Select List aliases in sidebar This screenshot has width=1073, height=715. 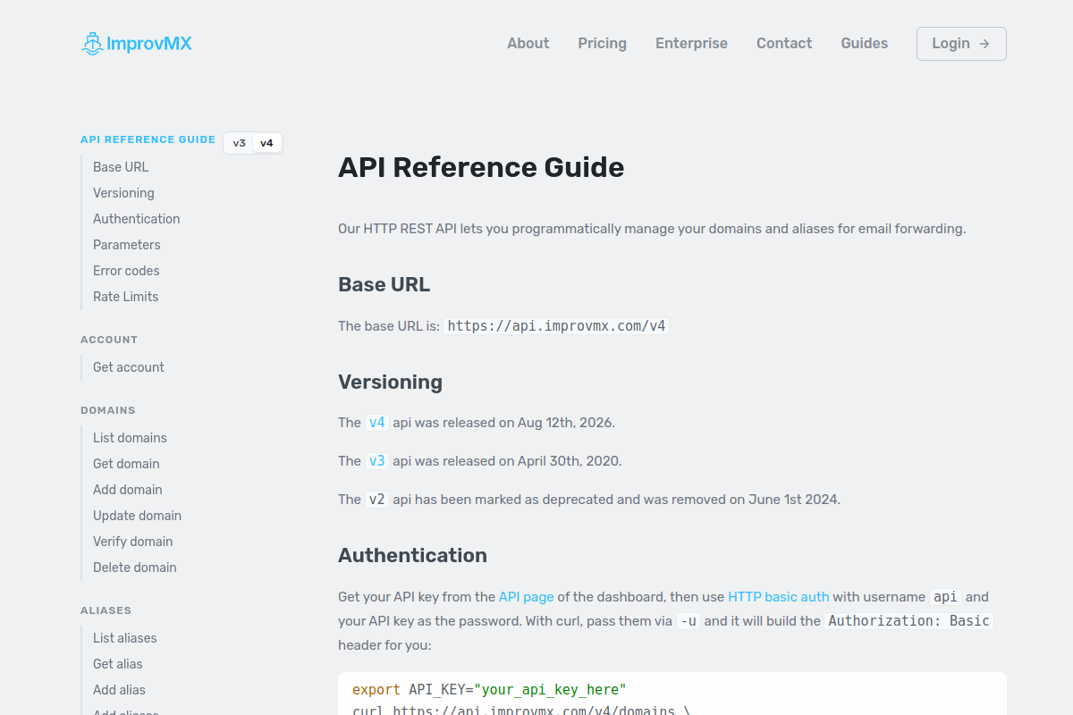[x=125, y=638]
